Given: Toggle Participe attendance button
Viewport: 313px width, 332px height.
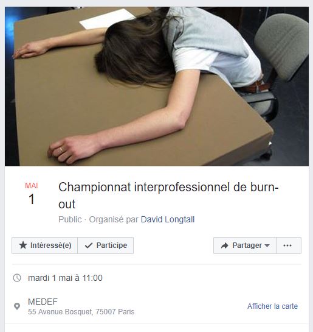Looking at the screenshot, I should (105, 245).
